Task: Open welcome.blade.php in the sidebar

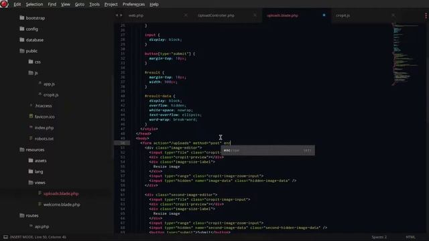Action: tap(62, 204)
